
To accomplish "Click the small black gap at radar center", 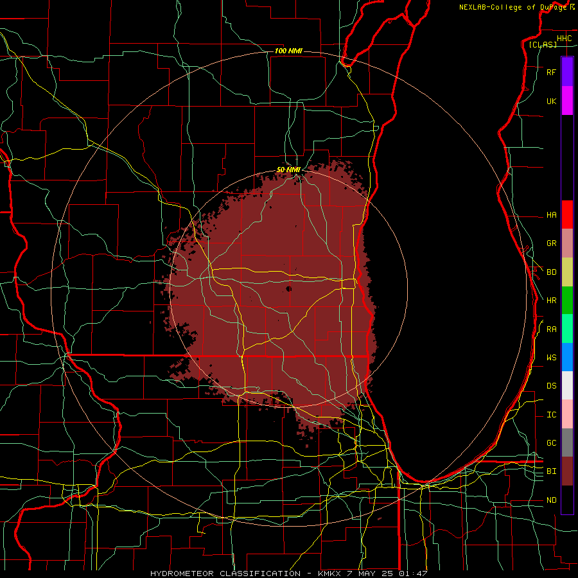I will (x=289, y=288).
